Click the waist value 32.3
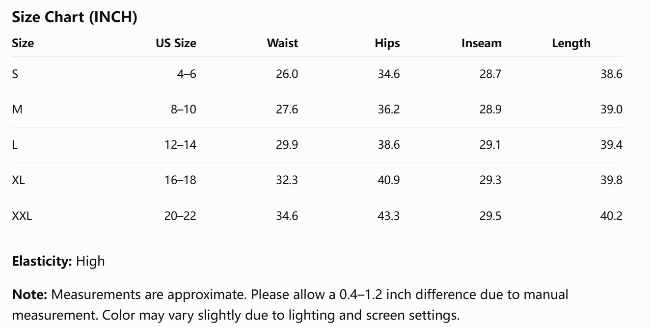Screen dimensions: 650x327 pyautogui.click(x=287, y=180)
